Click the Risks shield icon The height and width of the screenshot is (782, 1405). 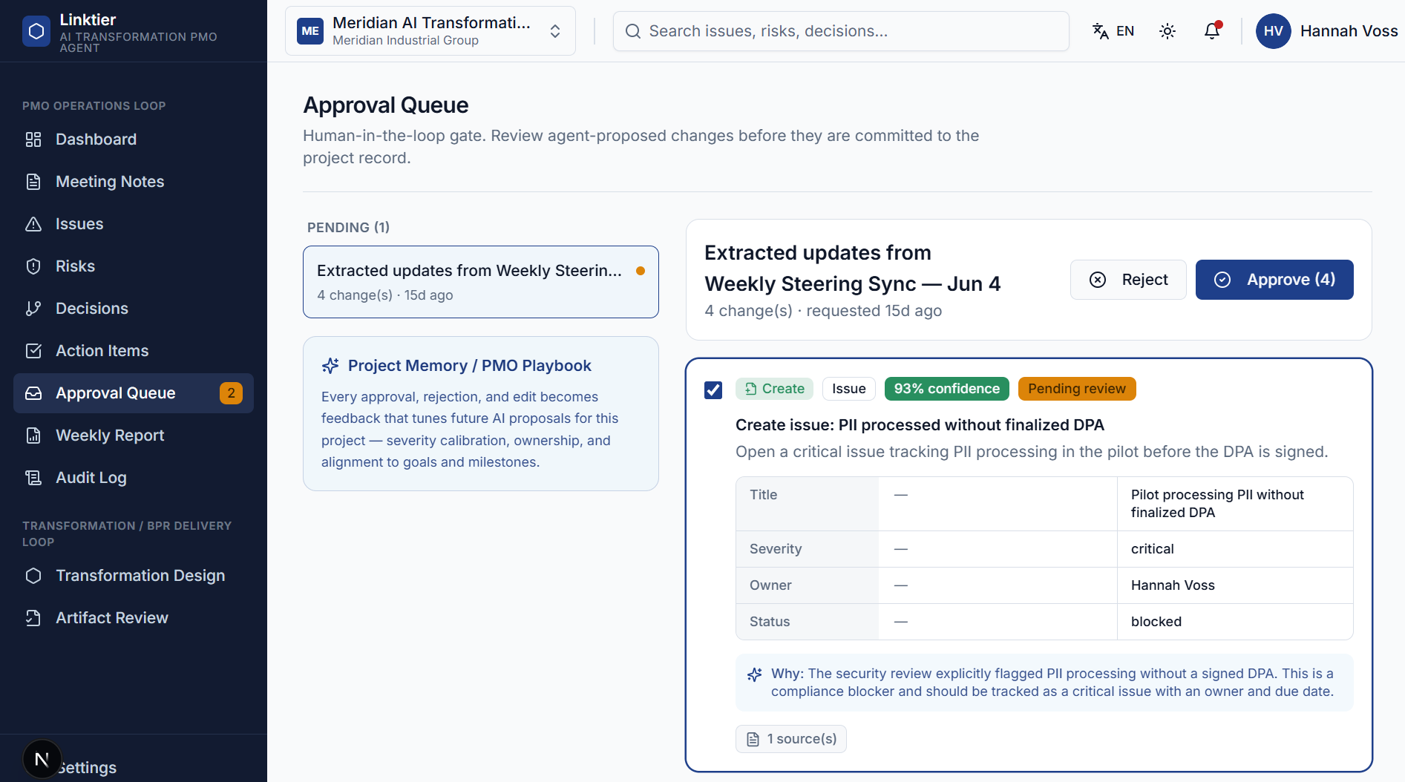point(33,266)
